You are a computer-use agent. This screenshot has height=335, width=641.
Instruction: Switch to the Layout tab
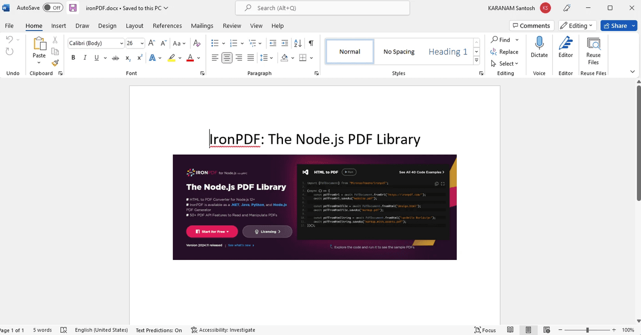click(x=134, y=25)
